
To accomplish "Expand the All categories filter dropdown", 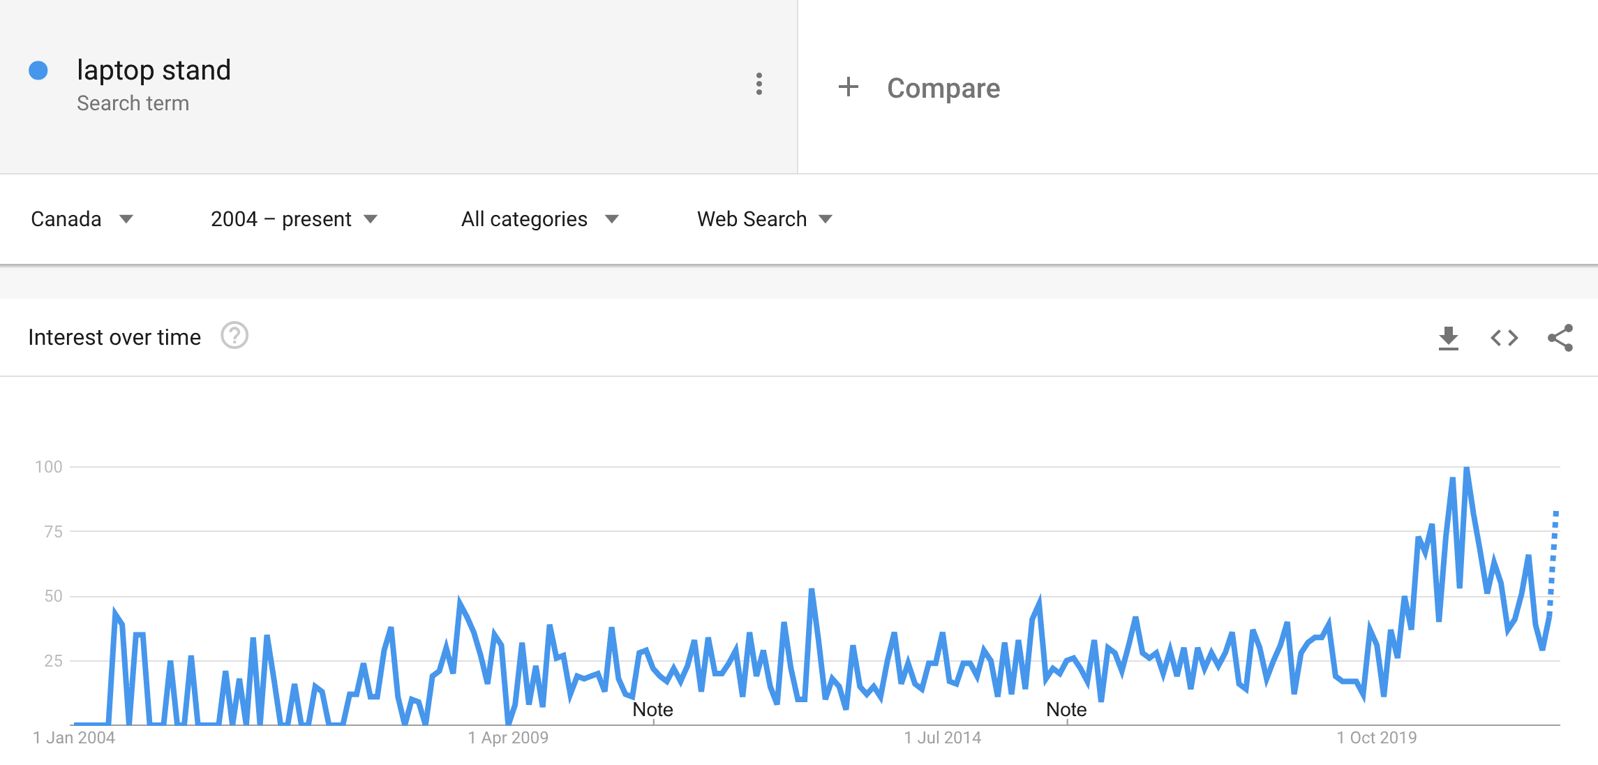I will 539,218.
